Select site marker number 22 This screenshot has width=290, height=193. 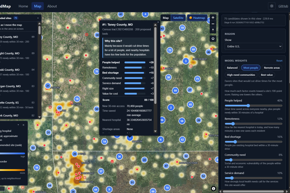point(144,160)
